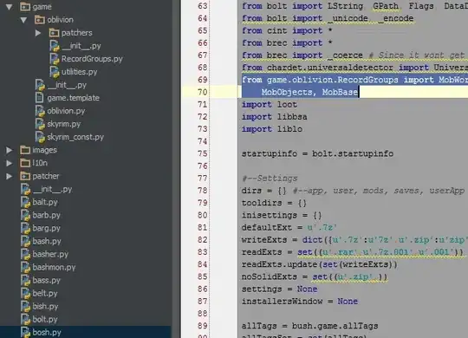Viewport: 468px width, 338px height.
Task: Click the patchers folder icon
Action: 54,32
